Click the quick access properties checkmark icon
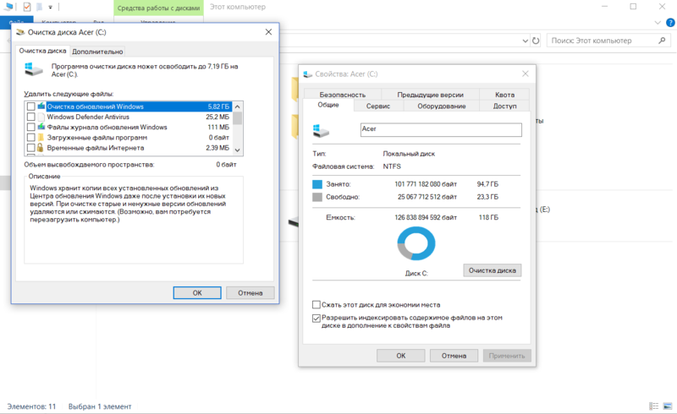Image resolution: width=677 pixels, height=414 pixels. click(x=27, y=7)
